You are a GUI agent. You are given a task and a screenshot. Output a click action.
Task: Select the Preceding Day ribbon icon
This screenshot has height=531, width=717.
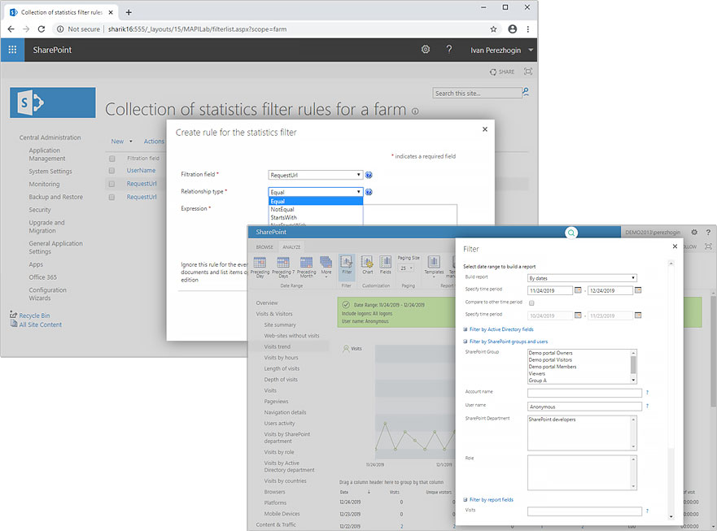(x=260, y=267)
